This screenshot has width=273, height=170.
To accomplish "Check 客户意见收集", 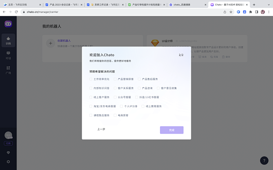I will point(158,88).
